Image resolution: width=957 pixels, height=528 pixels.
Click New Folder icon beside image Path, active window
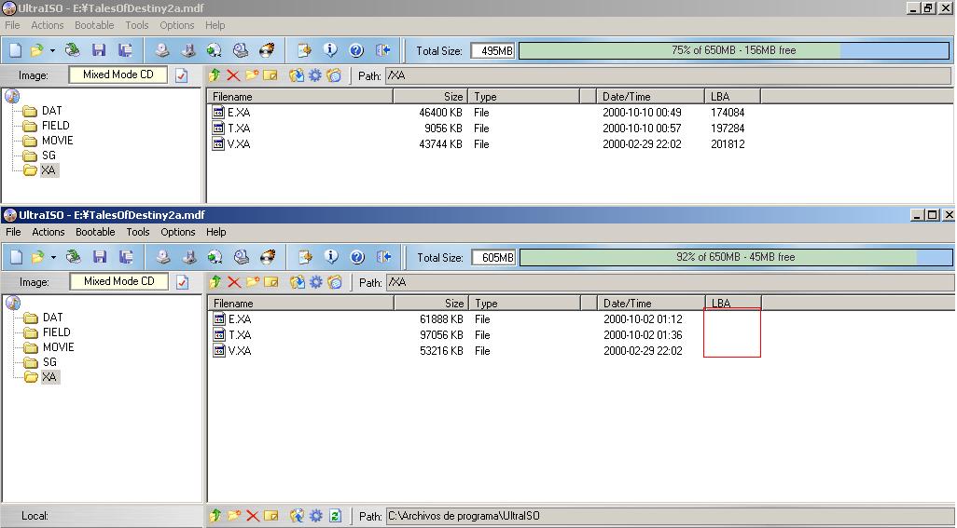253,282
